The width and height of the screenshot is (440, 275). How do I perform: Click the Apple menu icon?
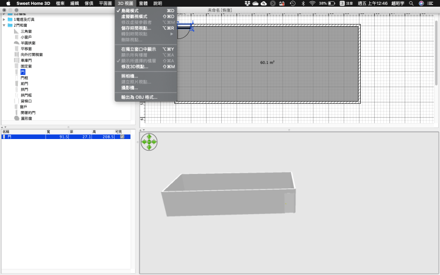[x=8, y=3]
